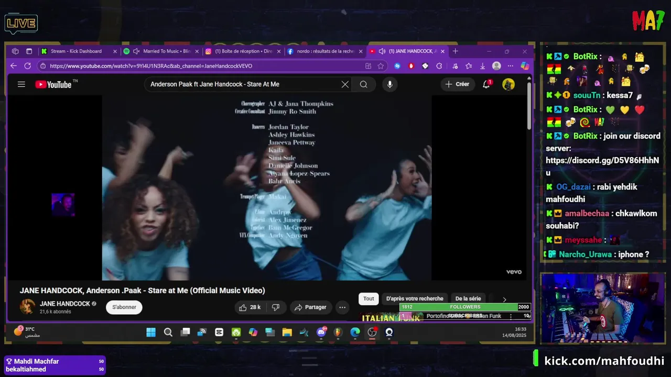Viewport: 671px width, 377px height.
Task: Open the YouTube hamburger guide menu
Action: click(x=21, y=84)
